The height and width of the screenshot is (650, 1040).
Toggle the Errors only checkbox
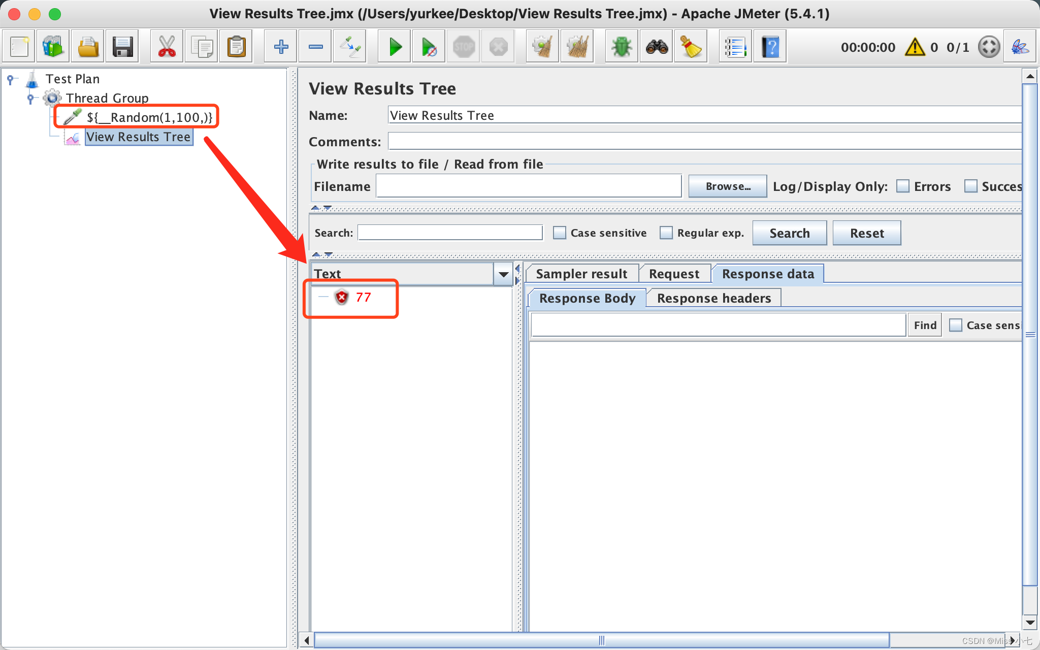pos(903,186)
